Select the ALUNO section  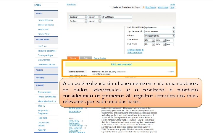(x=46, y=70)
